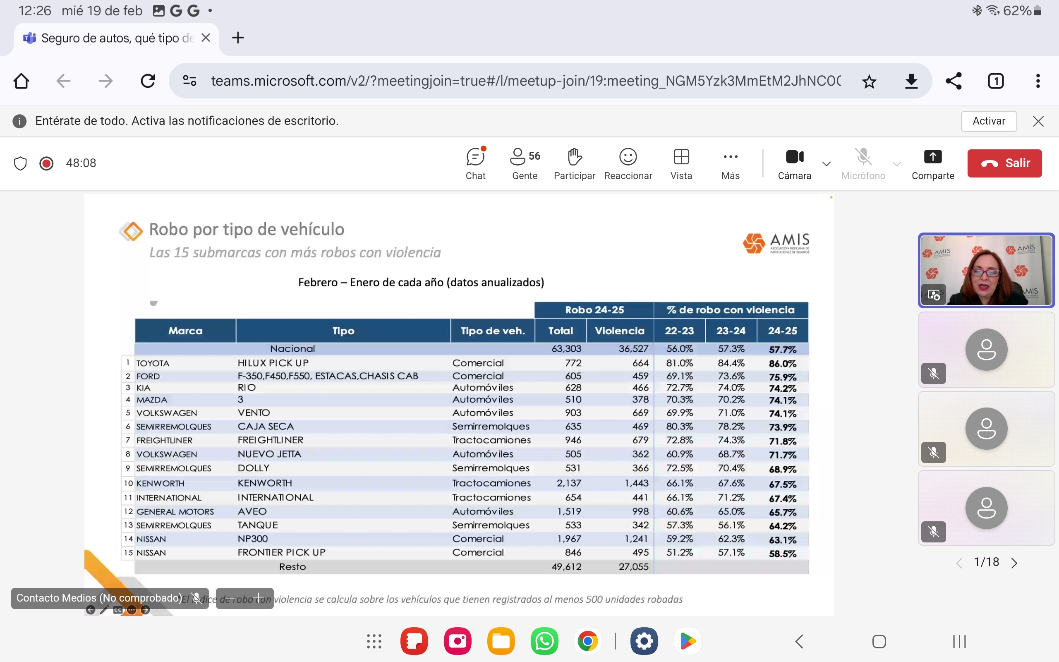Open the Más options menu
The image size is (1059, 662).
[731, 164]
